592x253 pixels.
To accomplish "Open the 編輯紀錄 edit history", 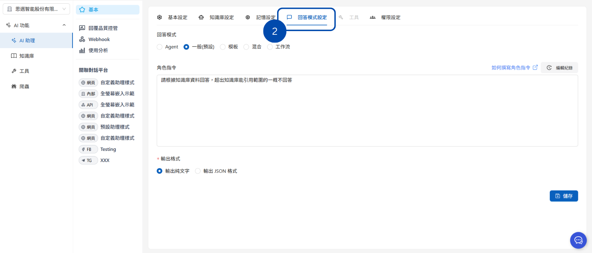I will tap(559, 68).
